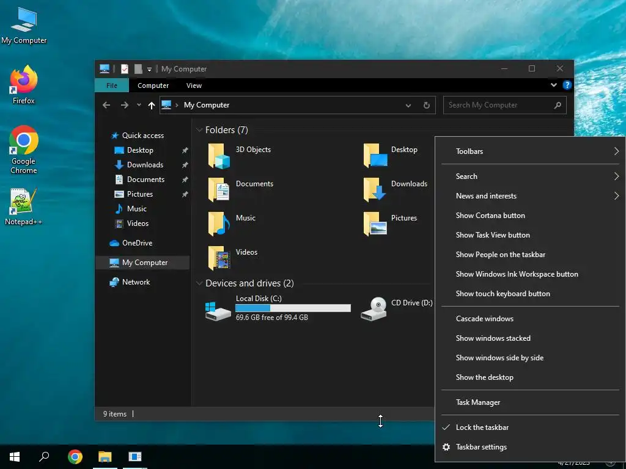Select the Local Disk (C:) drive icon

click(218, 311)
